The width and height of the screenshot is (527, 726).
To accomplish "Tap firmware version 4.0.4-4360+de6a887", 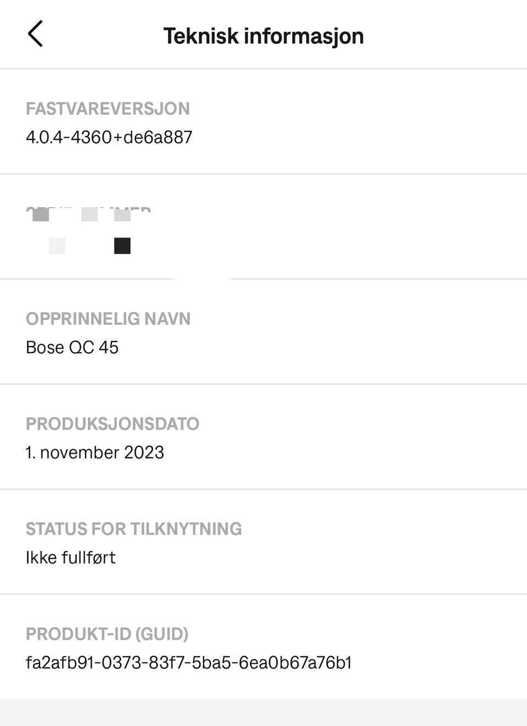I will 109,137.
